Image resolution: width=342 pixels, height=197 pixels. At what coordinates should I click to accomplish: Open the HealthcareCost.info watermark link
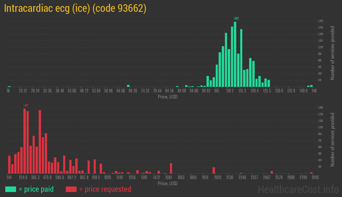pyautogui.click(x=298, y=189)
